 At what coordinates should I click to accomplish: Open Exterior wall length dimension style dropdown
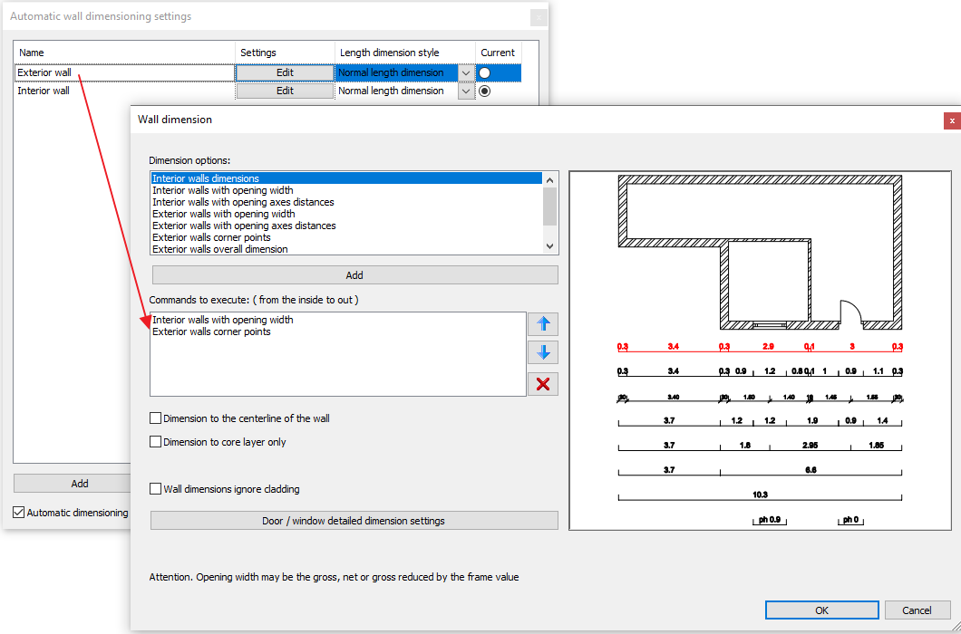click(x=466, y=73)
